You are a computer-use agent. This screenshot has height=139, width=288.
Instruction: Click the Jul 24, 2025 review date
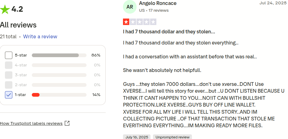(273, 3)
